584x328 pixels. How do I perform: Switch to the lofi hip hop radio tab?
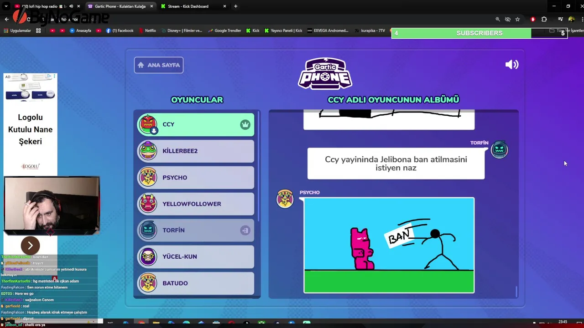click(43, 6)
